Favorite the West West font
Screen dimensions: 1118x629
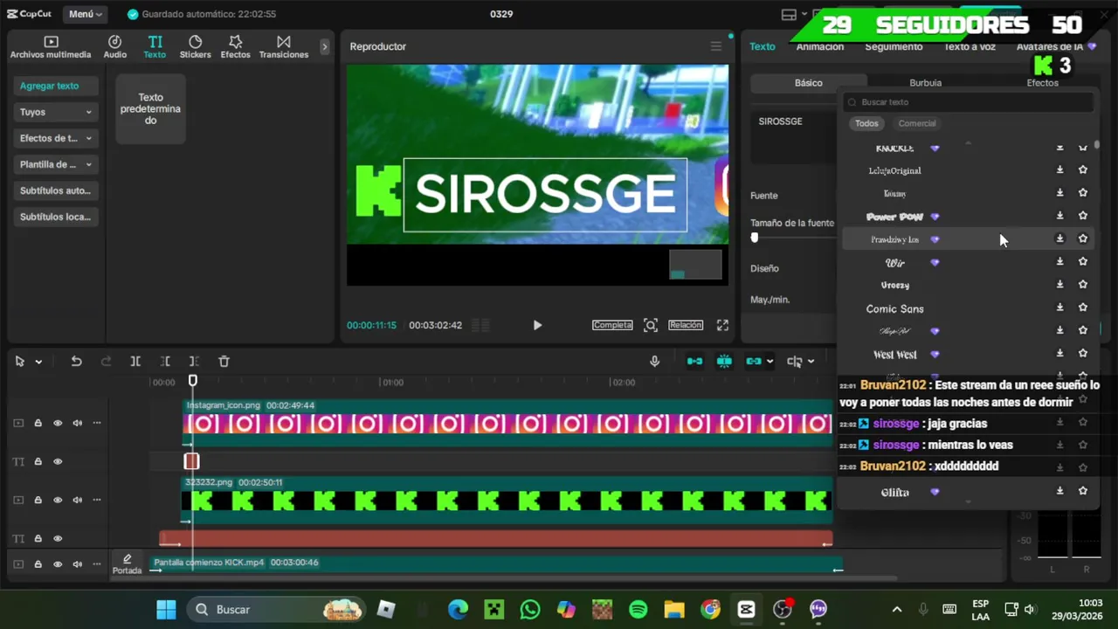pyautogui.click(x=1083, y=354)
